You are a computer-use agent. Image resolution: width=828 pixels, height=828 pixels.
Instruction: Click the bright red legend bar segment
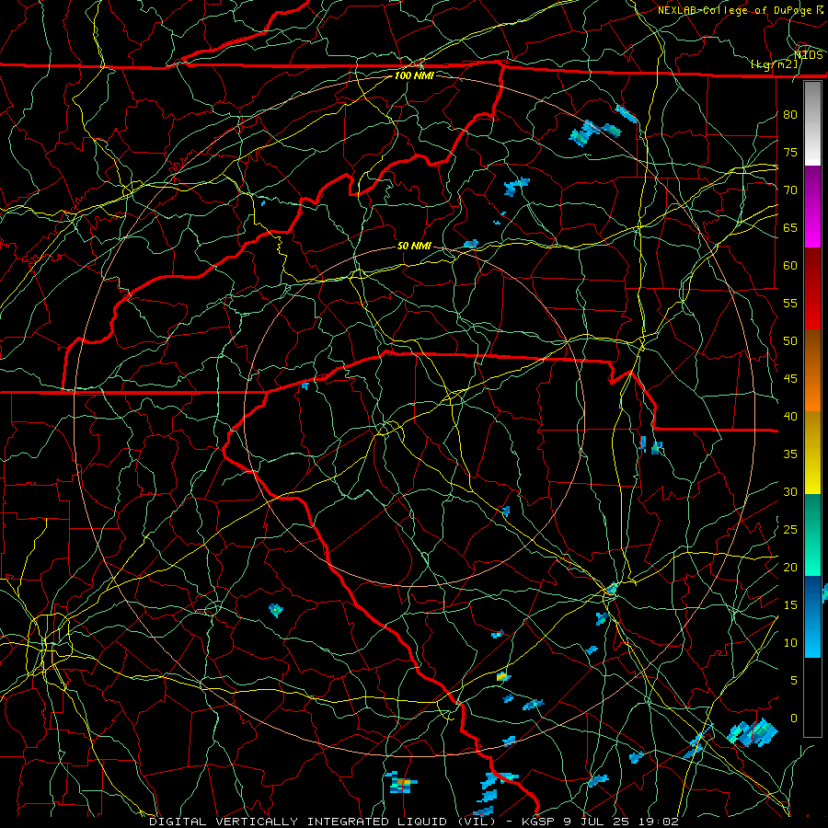click(x=812, y=289)
